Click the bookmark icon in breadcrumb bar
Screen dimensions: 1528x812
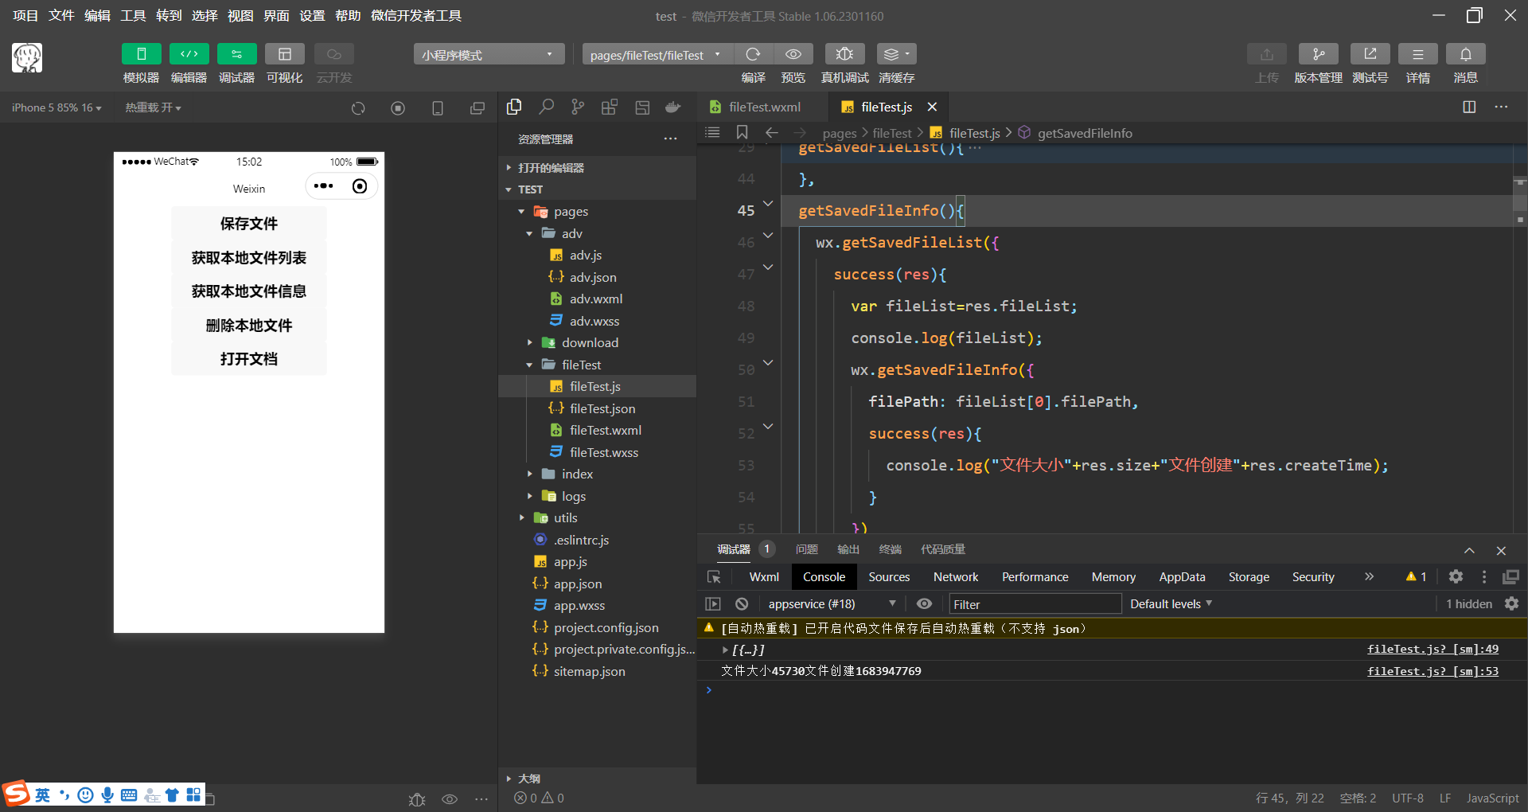[x=742, y=133]
